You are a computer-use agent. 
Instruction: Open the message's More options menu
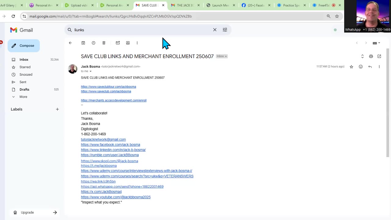(x=379, y=67)
